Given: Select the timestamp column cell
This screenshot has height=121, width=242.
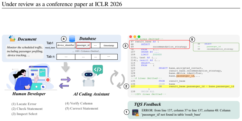Looking at the screenshot, I should coord(109,45).
